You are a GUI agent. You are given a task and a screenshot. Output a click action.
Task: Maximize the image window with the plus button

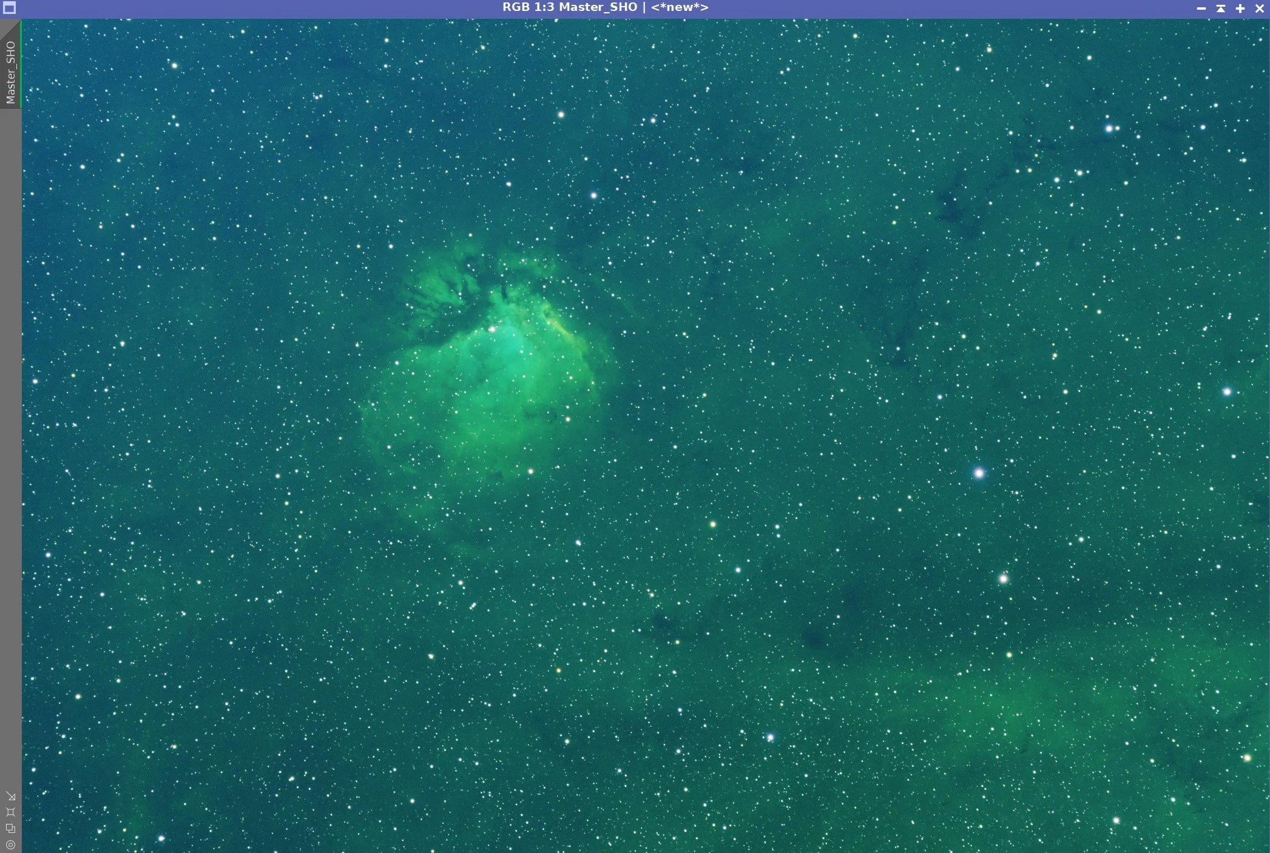point(1240,8)
